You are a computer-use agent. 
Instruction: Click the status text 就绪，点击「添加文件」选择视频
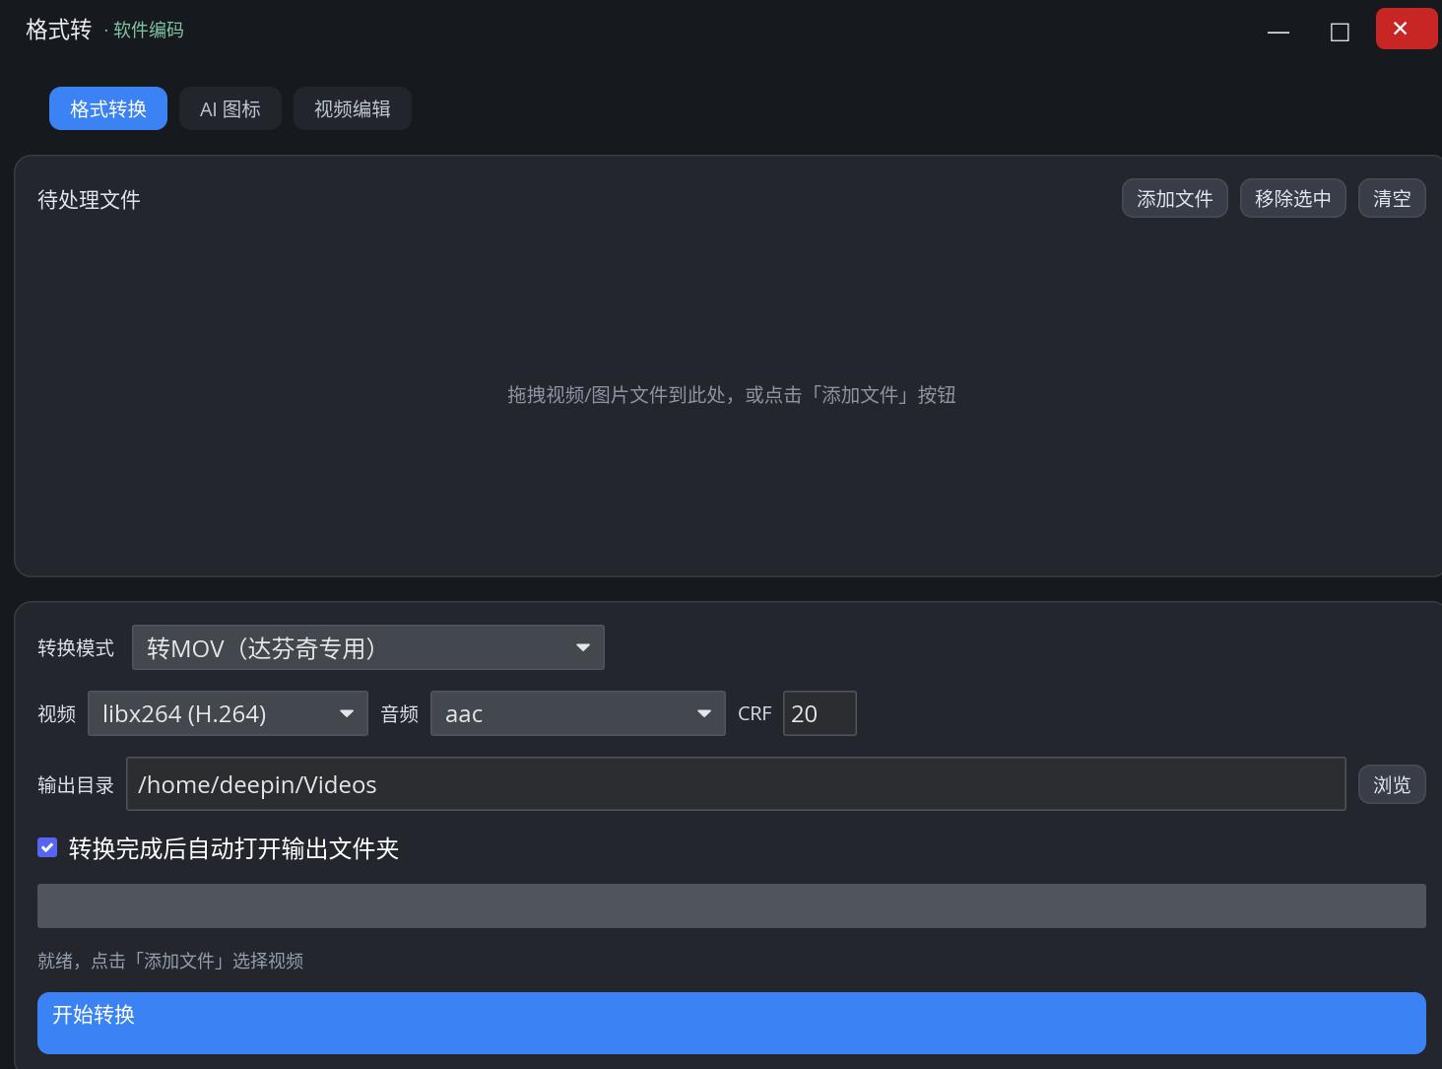(x=170, y=961)
